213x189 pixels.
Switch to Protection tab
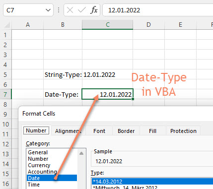pyautogui.click(x=183, y=131)
